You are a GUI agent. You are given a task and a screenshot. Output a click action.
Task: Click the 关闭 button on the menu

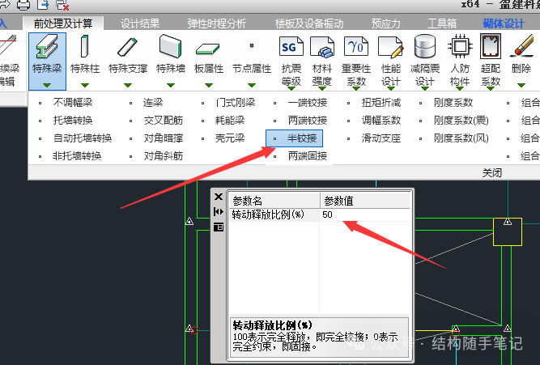point(492,173)
